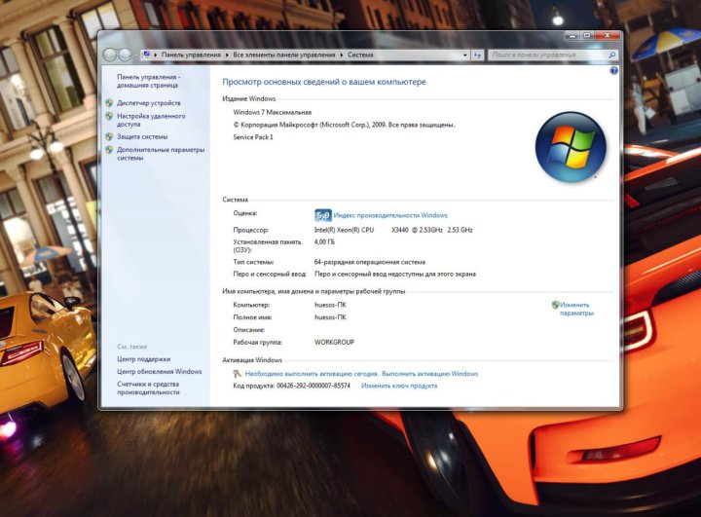Click processor value 'Intel(R) Xeon(R) CPU'

344,230
